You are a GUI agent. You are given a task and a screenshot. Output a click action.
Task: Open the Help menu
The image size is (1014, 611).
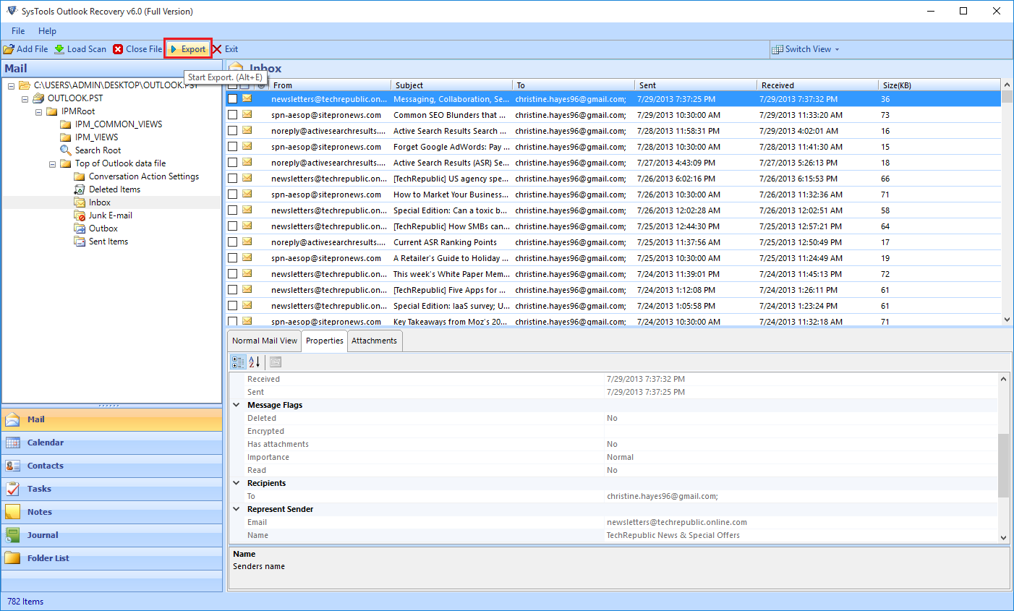click(47, 31)
